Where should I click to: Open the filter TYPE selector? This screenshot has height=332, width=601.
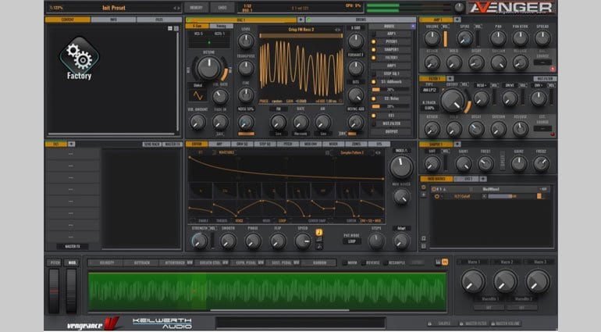pos(429,90)
